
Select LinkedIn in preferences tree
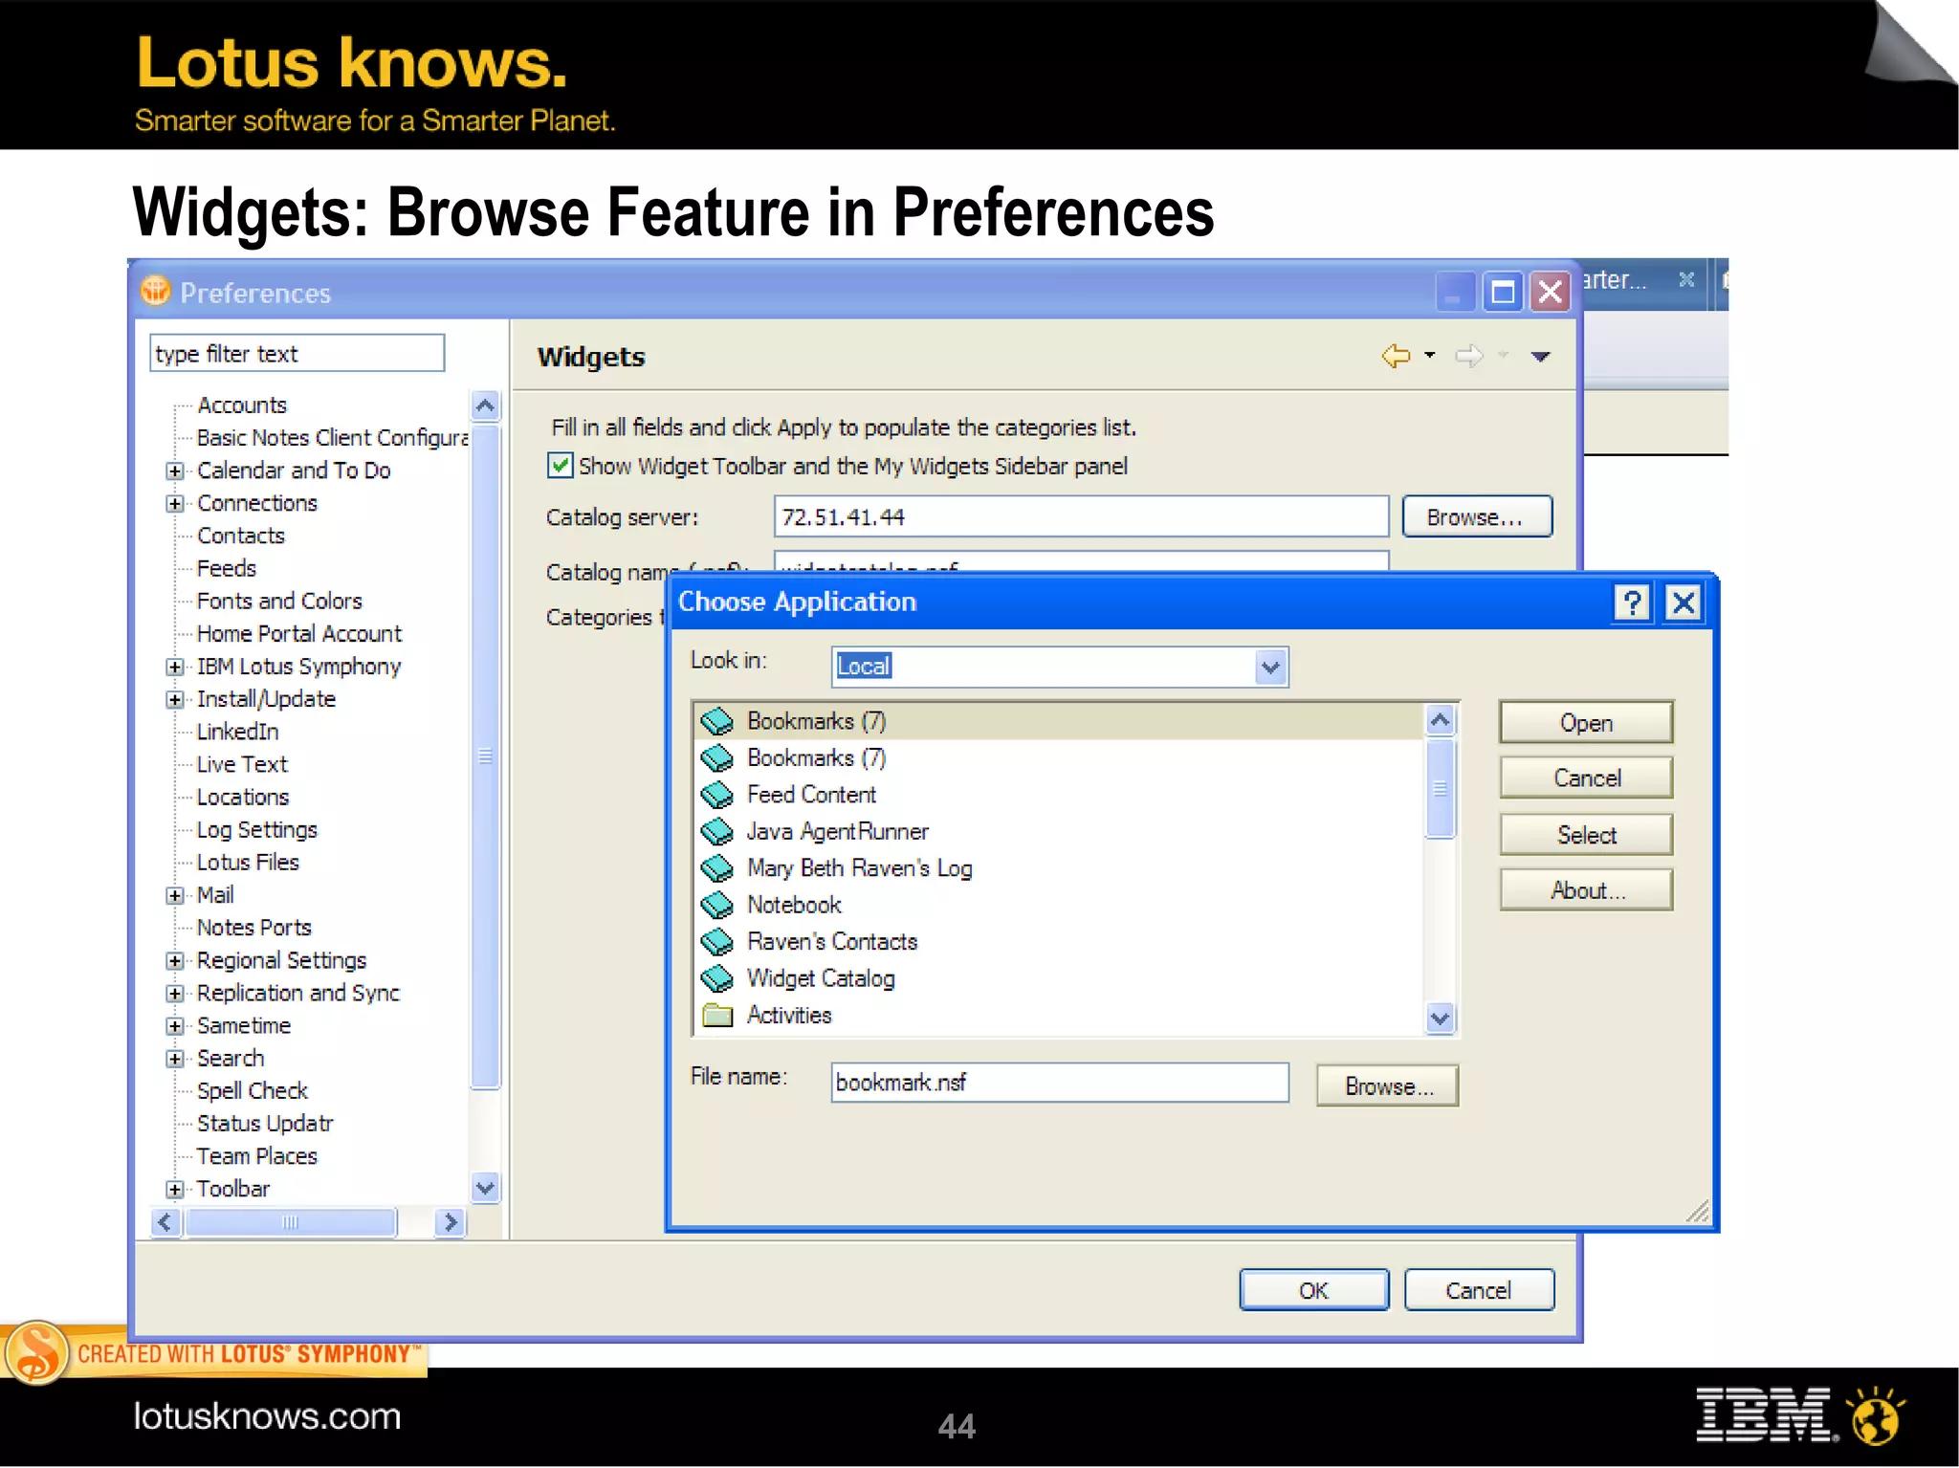click(237, 732)
